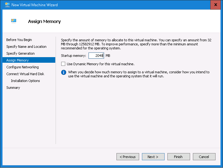The width and height of the screenshot is (223, 168).
Task: Click into the Startup memory field
Action: click(96, 56)
